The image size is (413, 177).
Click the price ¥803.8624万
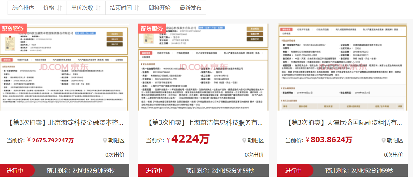pos(329,140)
